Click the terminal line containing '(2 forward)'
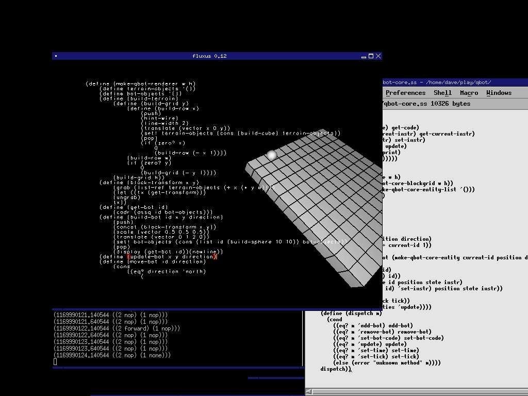 [117, 328]
